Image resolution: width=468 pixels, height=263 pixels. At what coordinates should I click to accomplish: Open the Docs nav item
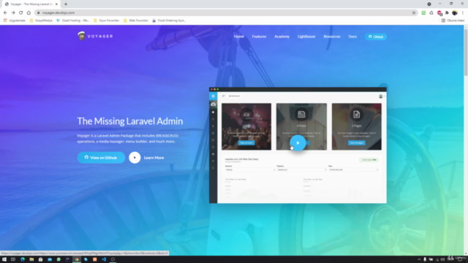click(352, 37)
